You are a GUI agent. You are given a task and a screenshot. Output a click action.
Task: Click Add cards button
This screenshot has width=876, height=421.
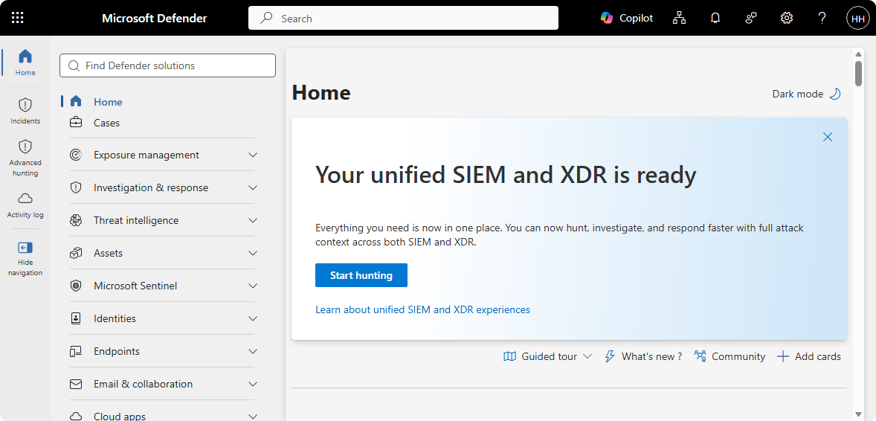[809, 356]
